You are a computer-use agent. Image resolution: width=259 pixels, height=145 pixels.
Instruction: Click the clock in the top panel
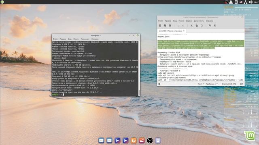coord(256,2)
